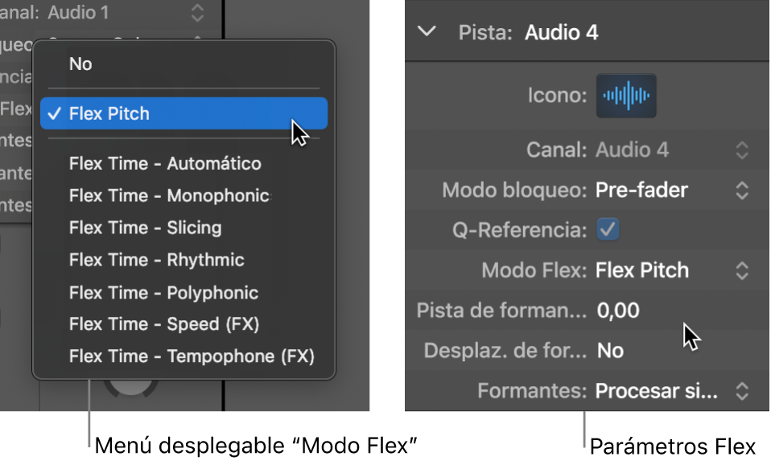Image resolution: width=771 pixels, height=469 pixels.
Task: Click the Desplaz. de formantes value No
Action: click(610, 351)
